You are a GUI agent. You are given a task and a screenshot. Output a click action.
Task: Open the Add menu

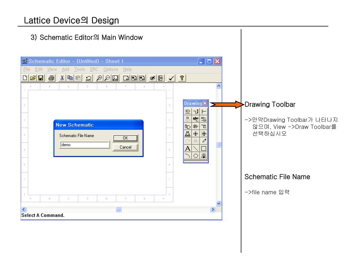point(66,69)
